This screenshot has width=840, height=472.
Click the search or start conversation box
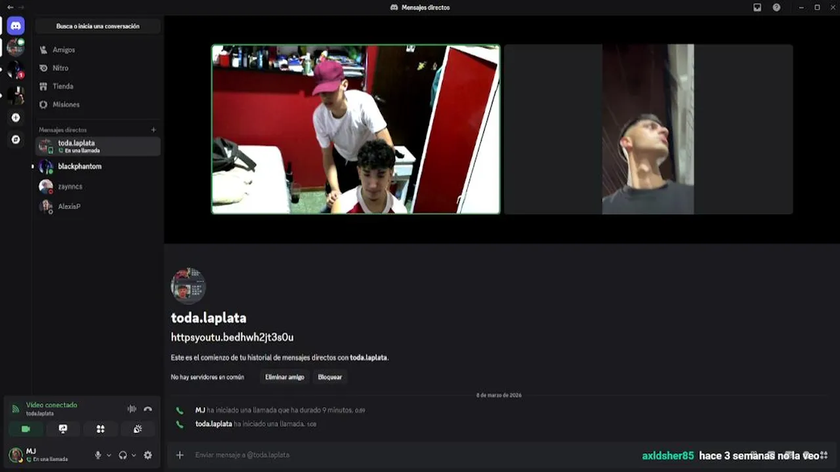[98, 26]
